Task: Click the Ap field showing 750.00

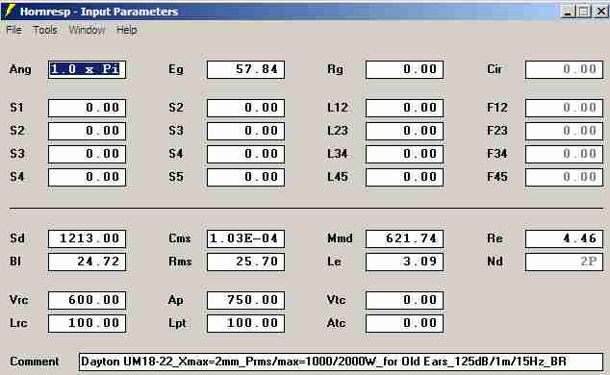Action: click(x=245, y=300)
